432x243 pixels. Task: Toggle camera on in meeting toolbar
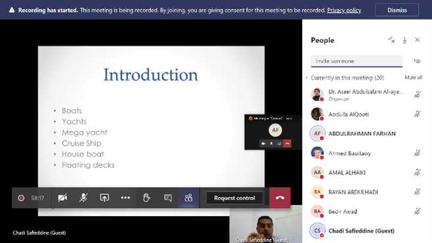point(63,198)
